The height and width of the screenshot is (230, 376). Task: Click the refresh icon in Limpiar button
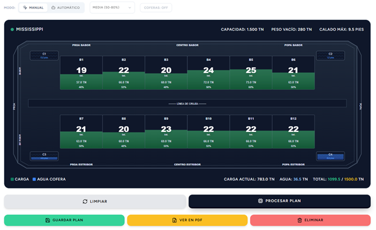click(x=85, y=202)
